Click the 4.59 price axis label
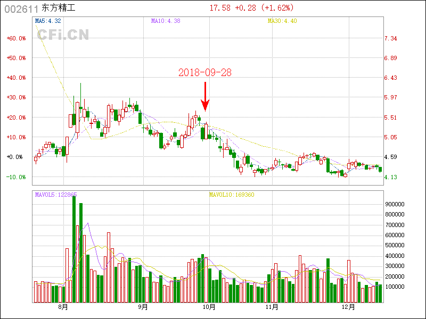 [391, 157]
